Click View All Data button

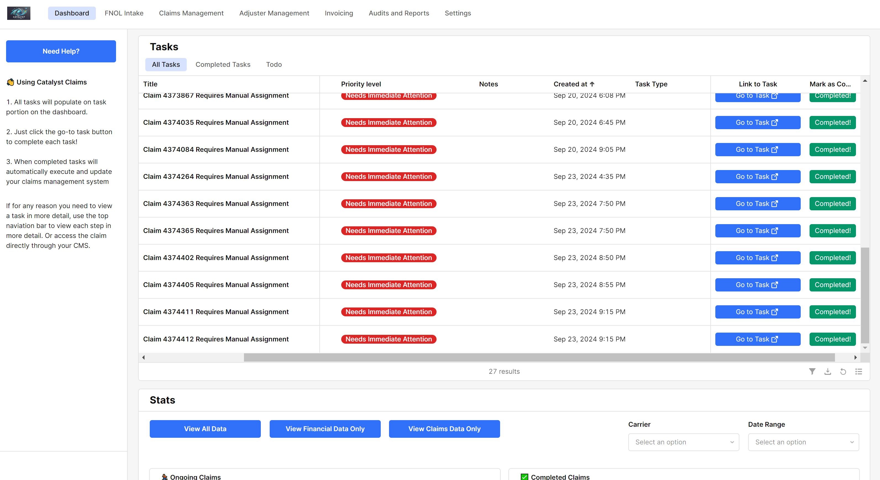[x=205, y=429]
